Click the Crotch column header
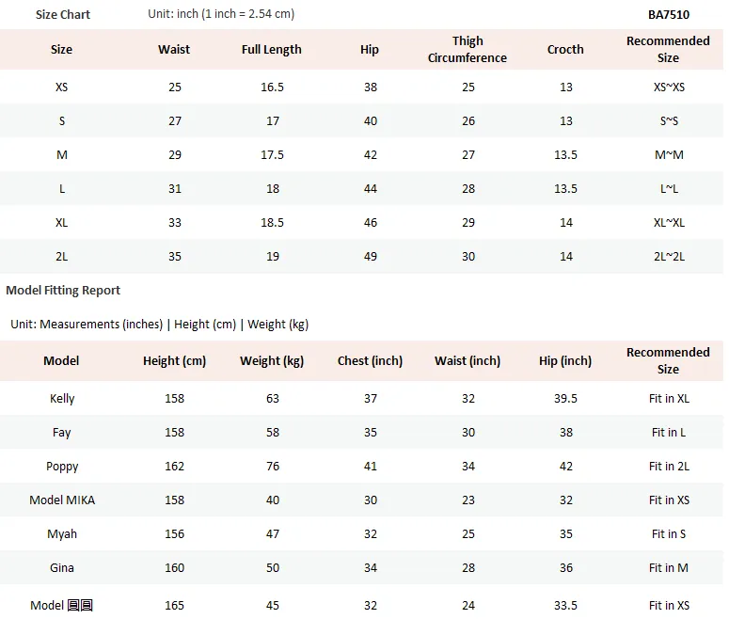729x619 pixels. tap(565, 49)
